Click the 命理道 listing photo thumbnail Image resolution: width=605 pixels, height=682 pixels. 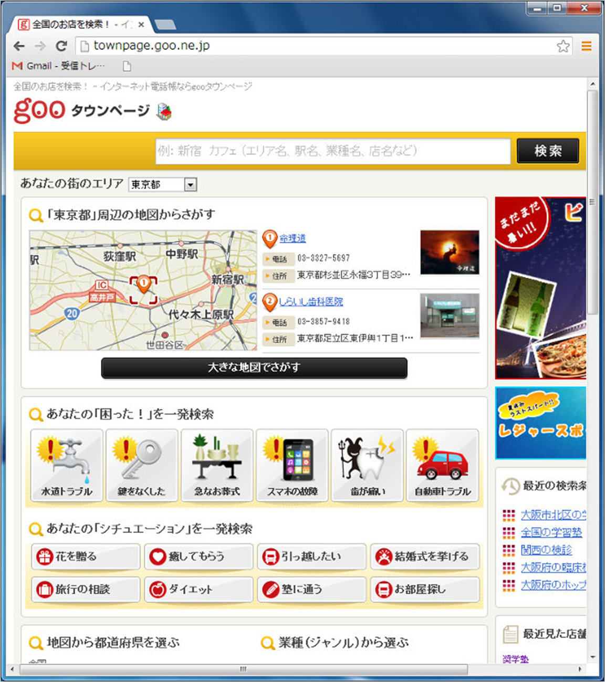coord(450,252)
